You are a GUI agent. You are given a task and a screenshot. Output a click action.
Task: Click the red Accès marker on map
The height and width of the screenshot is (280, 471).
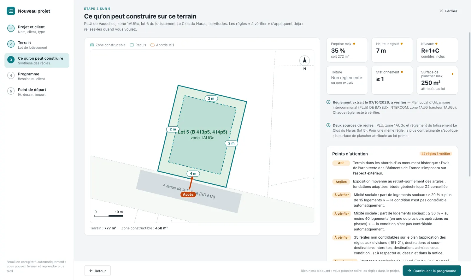(188, 195)
